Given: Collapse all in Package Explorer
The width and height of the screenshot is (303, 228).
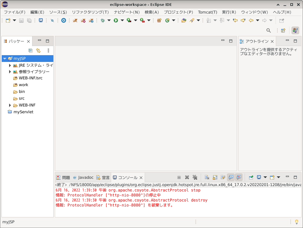Looking at the screenshot, I should point(30,50).
